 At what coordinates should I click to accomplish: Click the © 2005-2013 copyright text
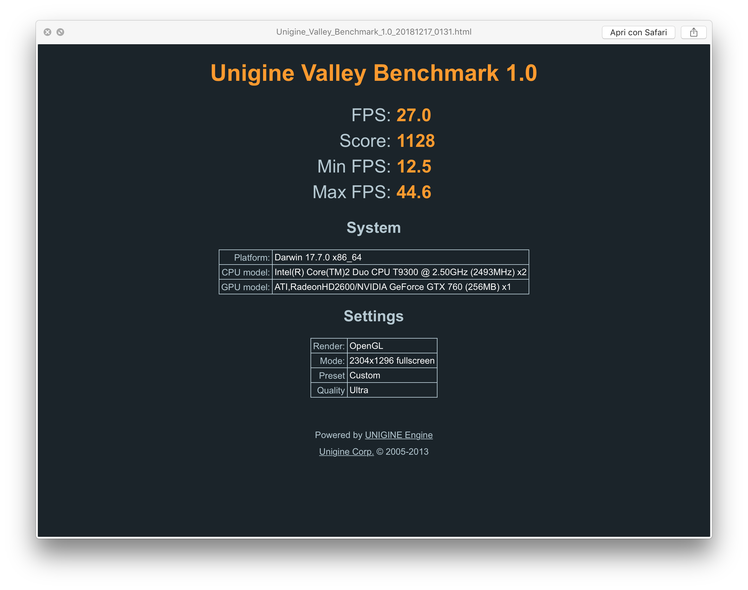coord(403,451)
